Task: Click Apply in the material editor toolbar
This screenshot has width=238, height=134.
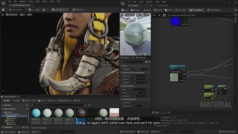Action: [147, 10]
